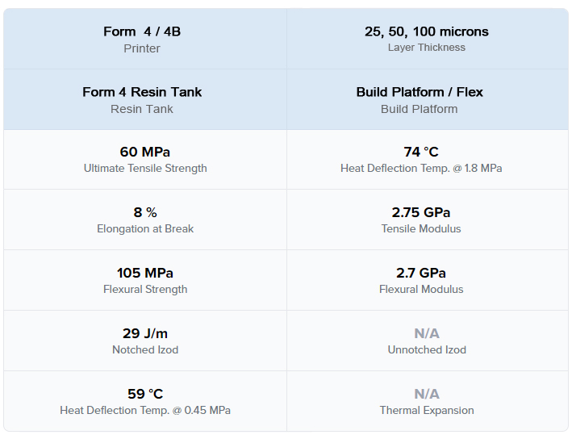Click the 2.75 GPa tensile modulus value

(421, 212)
